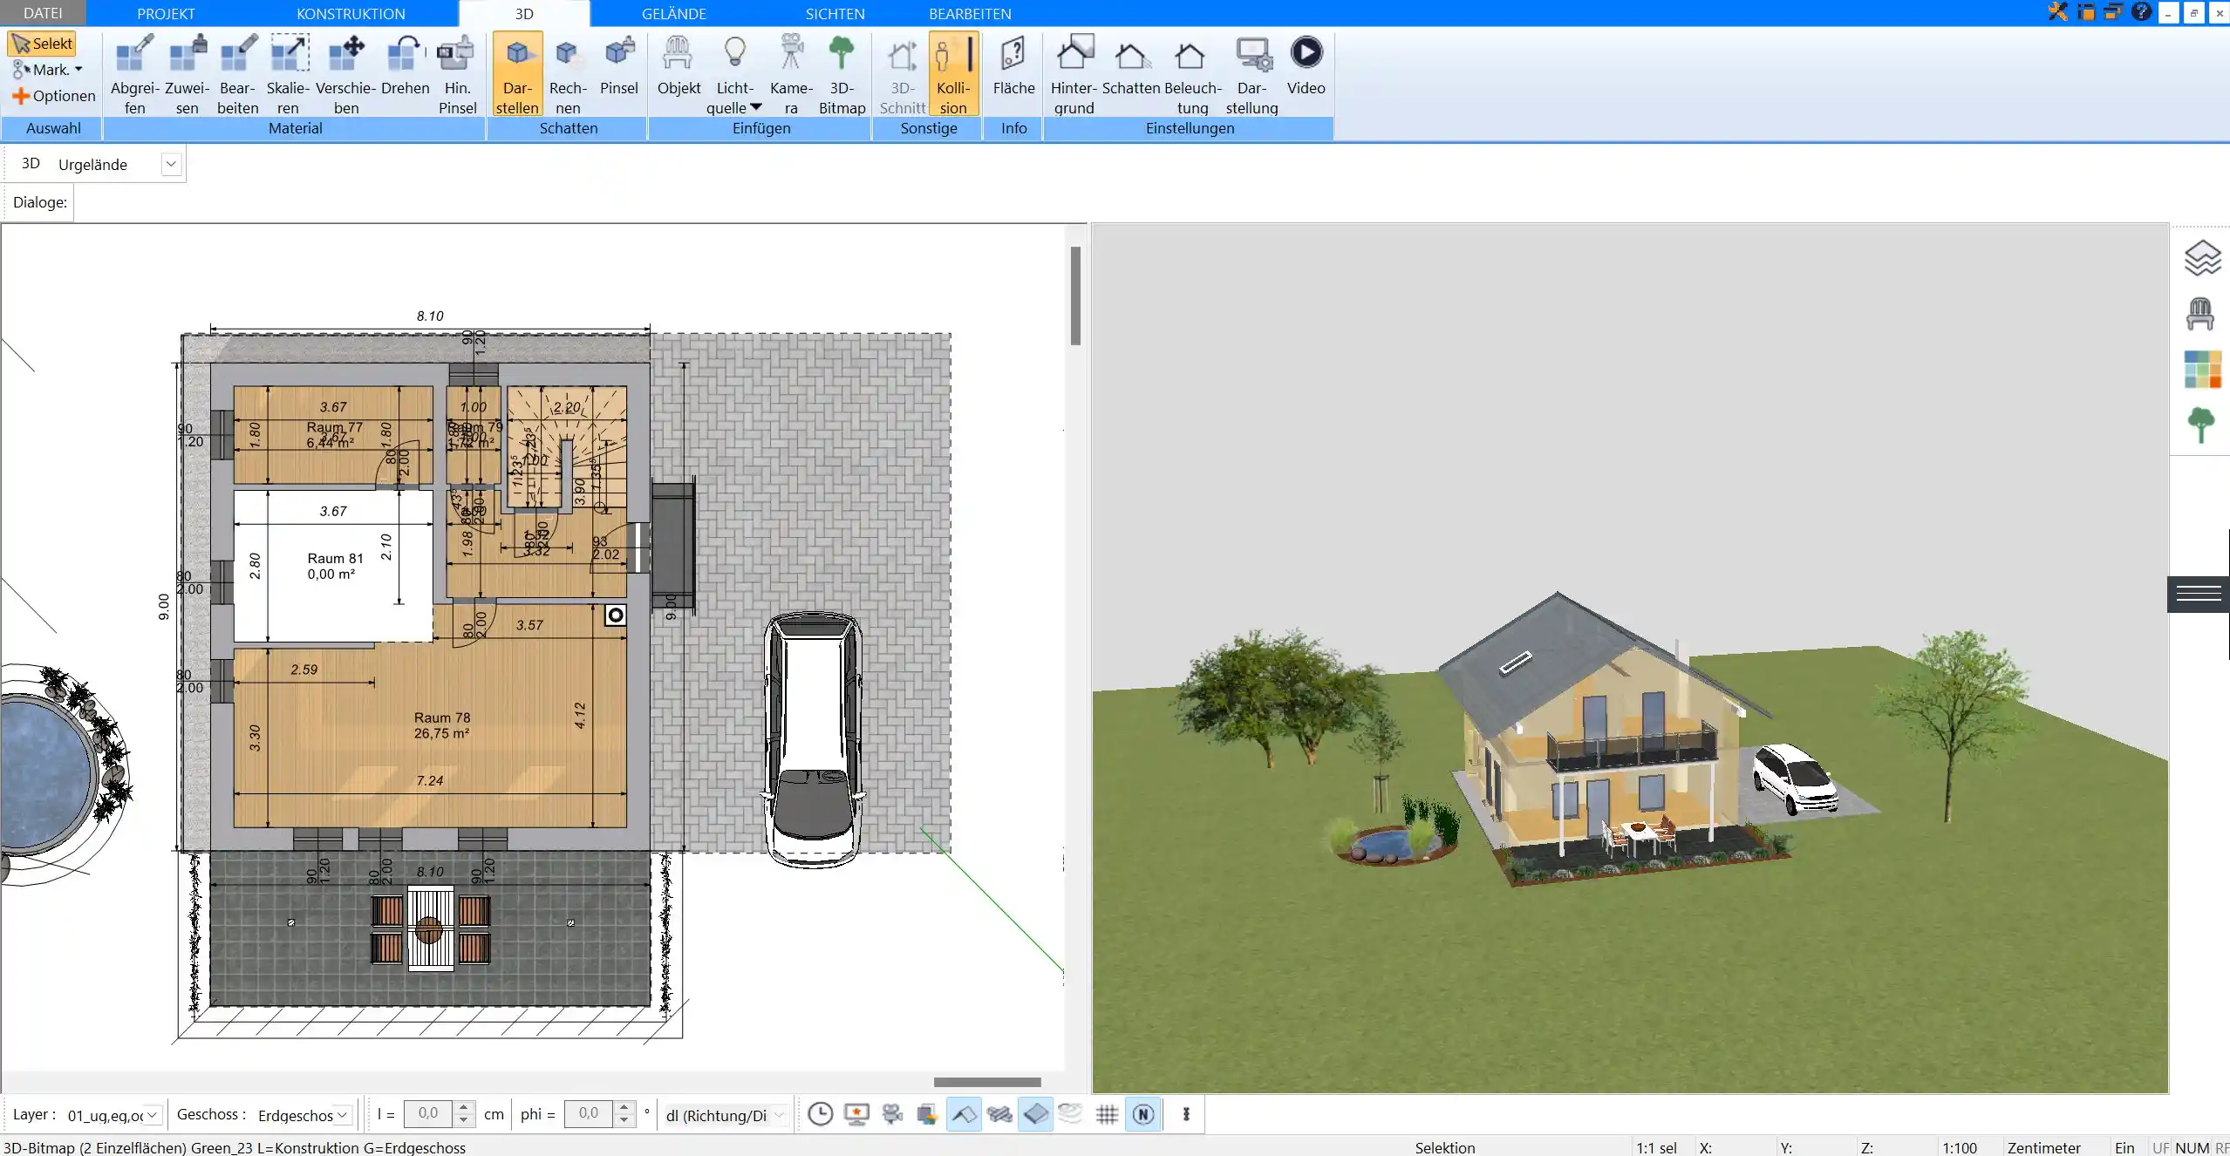Select the Skalieren material scale tool

(x=288, y=74)
